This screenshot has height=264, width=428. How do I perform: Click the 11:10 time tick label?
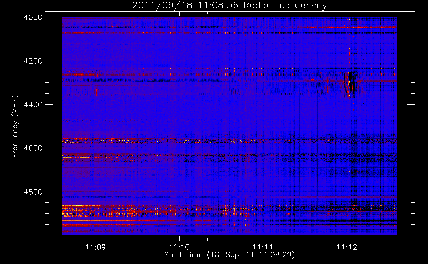179,247
